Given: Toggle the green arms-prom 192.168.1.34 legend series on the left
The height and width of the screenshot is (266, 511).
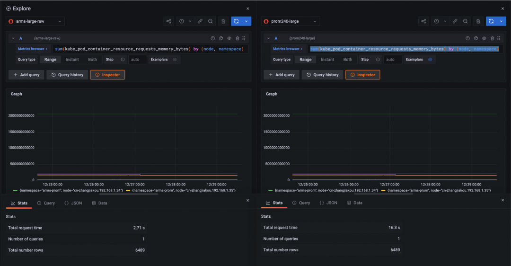Looking at the screenshot, I should pos(71,190).
